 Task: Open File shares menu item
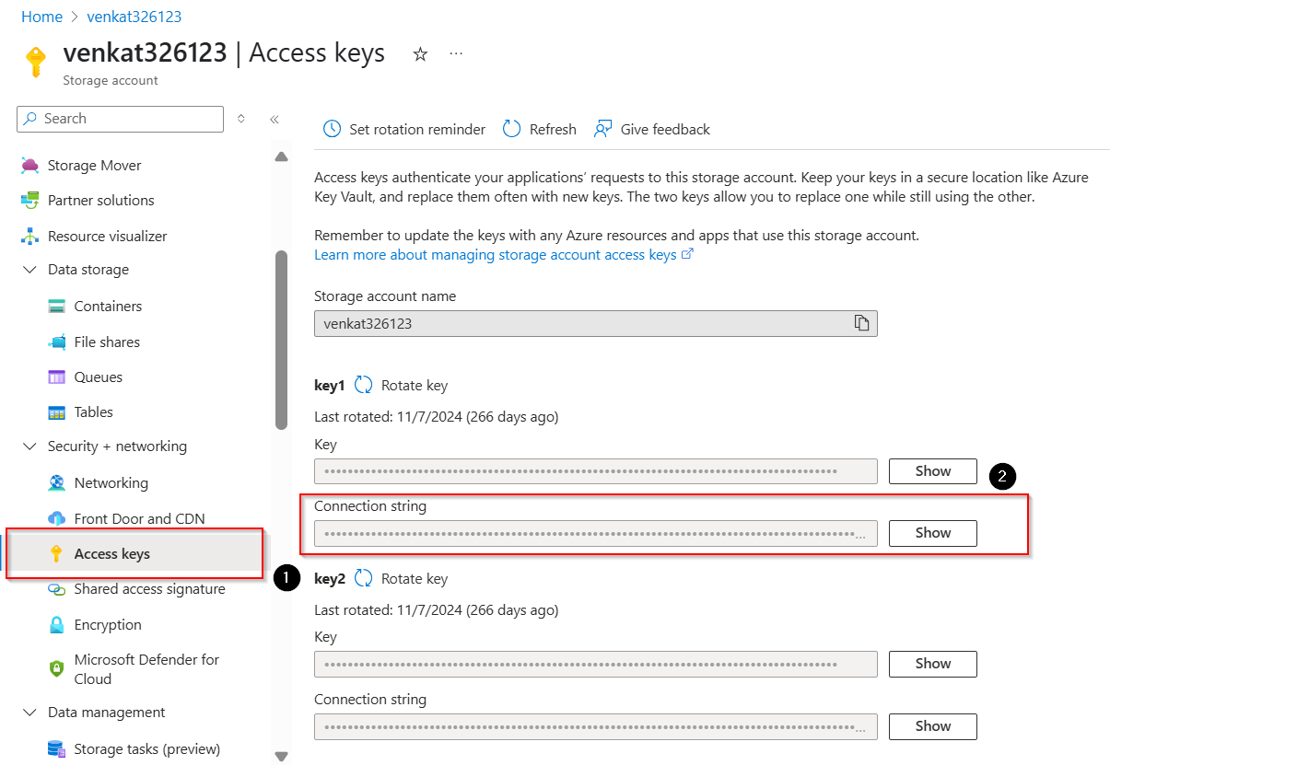(107, 342)
